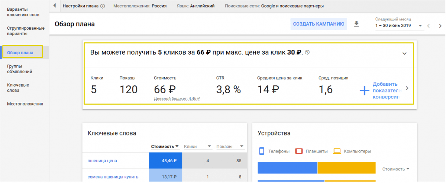This screenshot has height=183, width=446.
Task: Open Стоимость dropdown in devices panel
Action: click(396, 169)
